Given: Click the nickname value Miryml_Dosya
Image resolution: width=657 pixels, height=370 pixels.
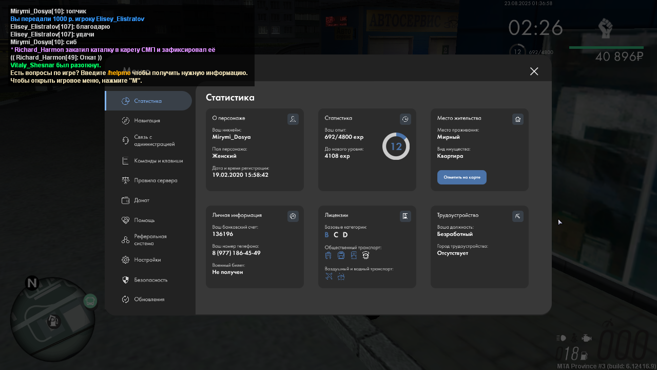Looking at the screenshot, I should [x=231, y=137].
